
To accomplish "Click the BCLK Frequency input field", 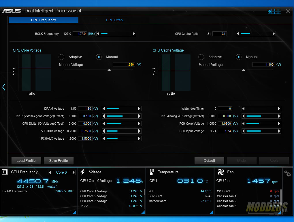I will (x=80, y=34).
